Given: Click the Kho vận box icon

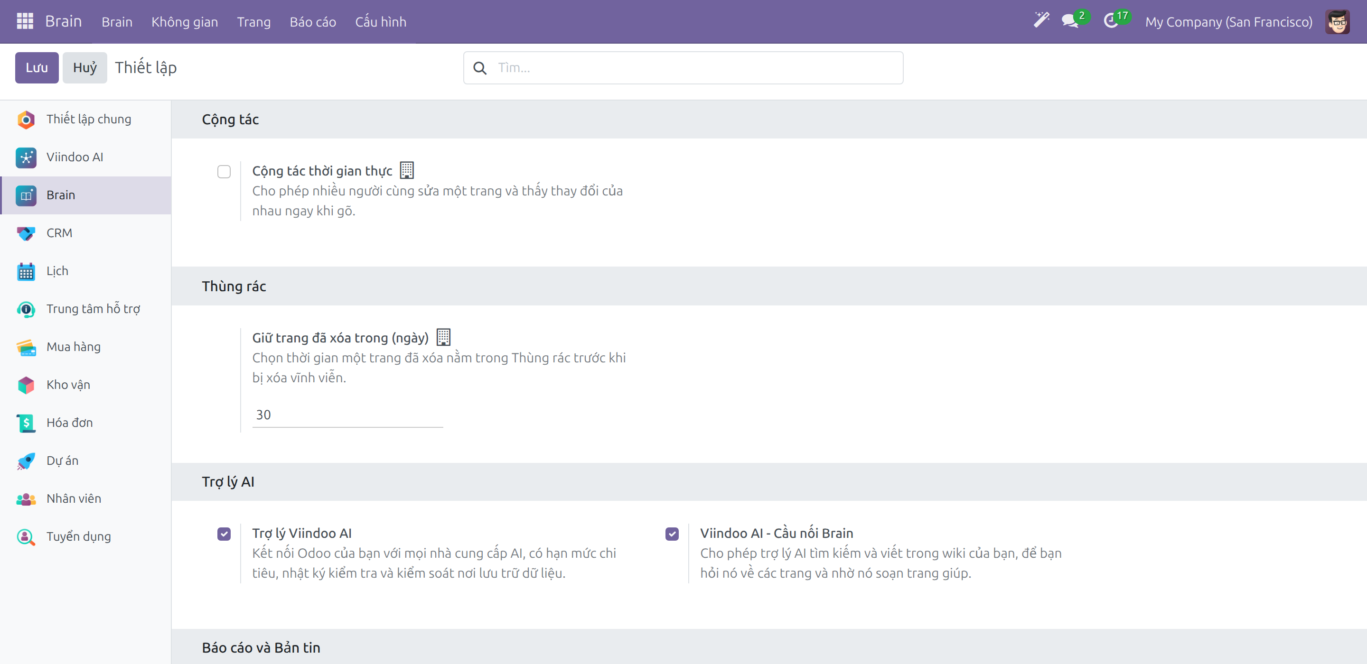Looking at the screenshot, I should tap(26, 385).
